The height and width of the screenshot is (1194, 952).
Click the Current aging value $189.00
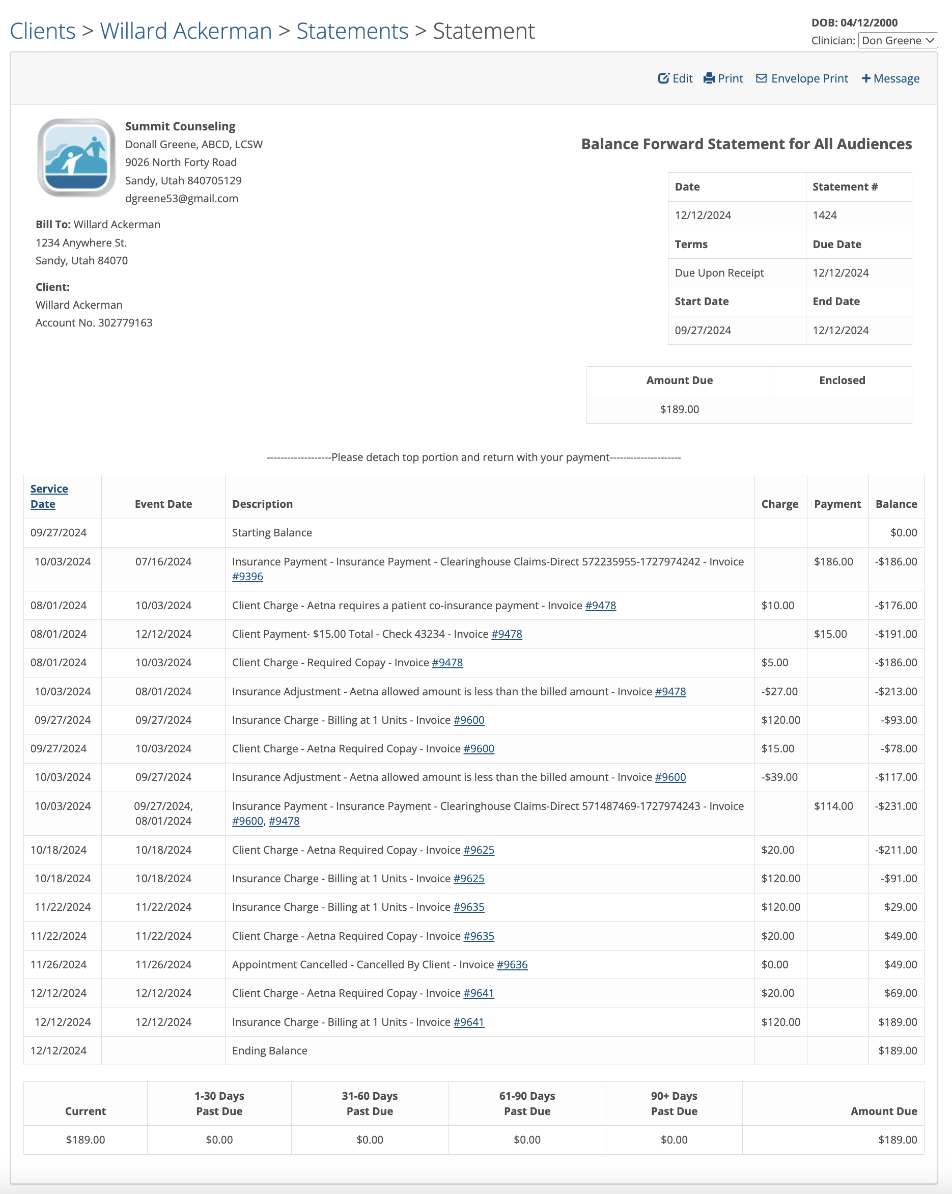point(85,1139)
